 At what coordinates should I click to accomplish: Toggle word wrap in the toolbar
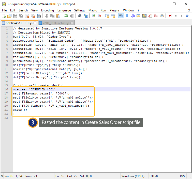click(121, 16)
